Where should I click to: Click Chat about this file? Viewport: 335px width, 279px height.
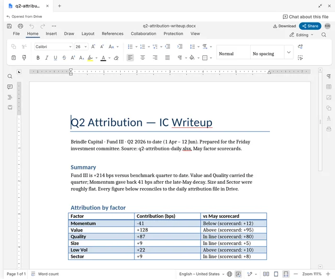coord(305,17)
